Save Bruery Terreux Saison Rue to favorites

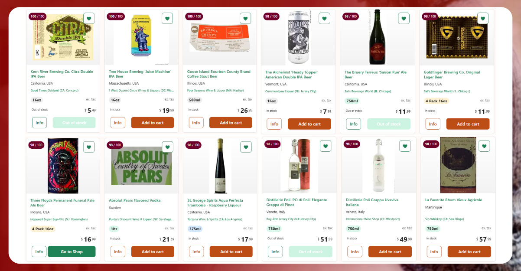[404, 19]
